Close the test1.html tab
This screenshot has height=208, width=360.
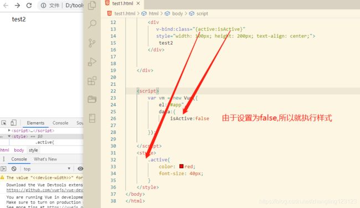(x=138, y=3)
